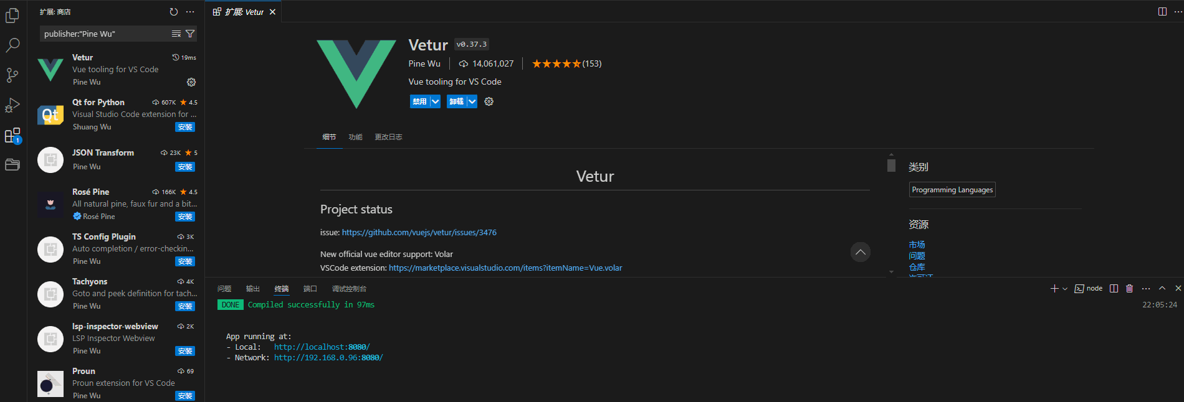Close the Vetur extension tab
Viewport: 1184px width, 402px height.
[272, 12]
